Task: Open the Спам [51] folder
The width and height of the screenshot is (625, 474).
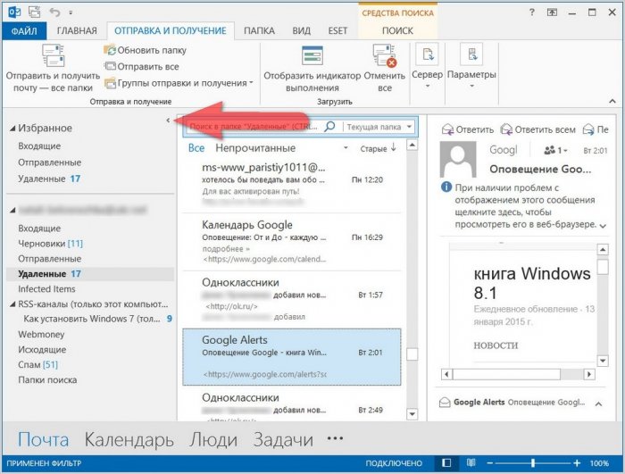Action: point(37,365)
